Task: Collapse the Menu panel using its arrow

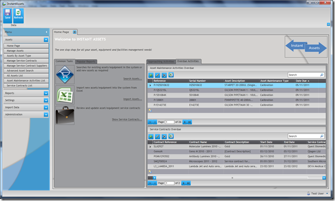Action: point(47,32)
